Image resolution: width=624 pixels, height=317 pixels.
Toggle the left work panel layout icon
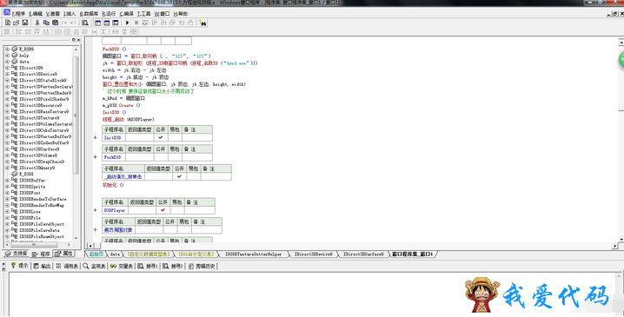(x=97, y=23)
